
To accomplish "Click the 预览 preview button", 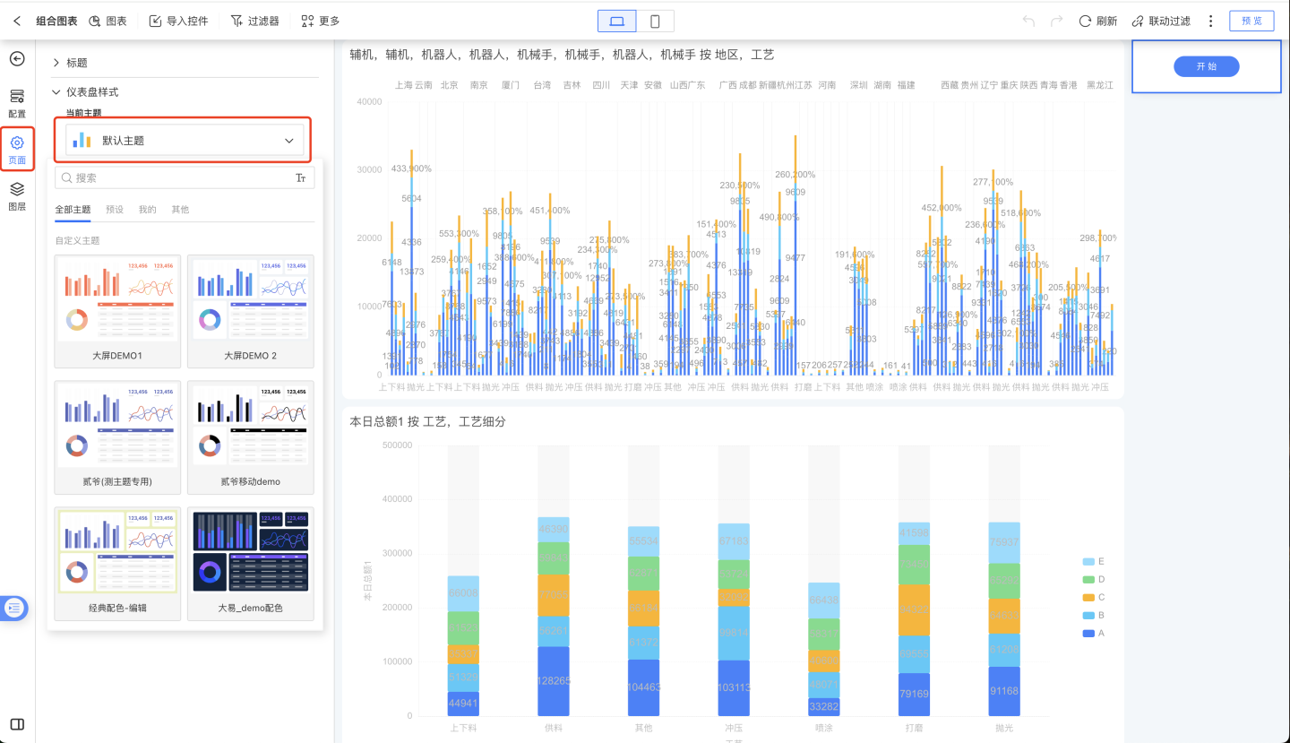I will point(1251,21).
